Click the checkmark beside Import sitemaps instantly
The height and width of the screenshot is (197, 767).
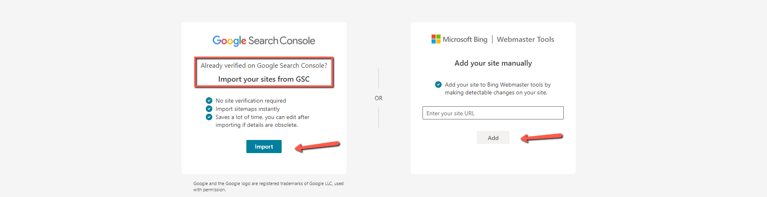pyautogui.click(x=209, y=109)
